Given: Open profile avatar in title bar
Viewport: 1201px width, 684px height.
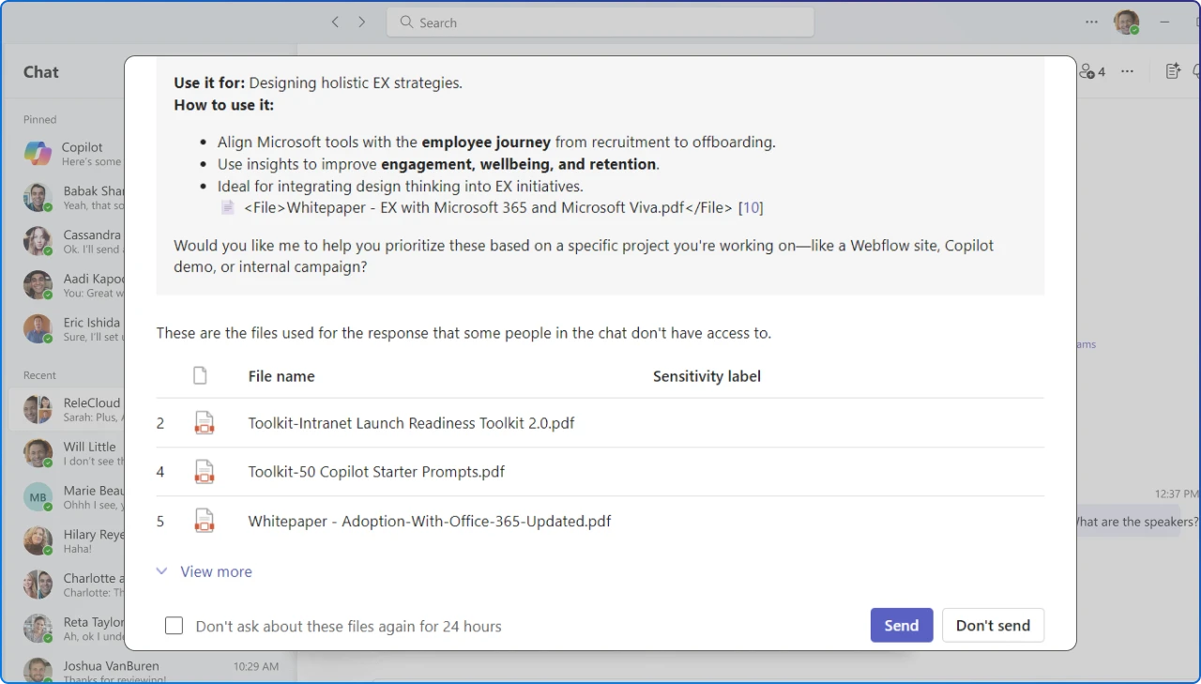Looking at the screenshot, I should pos(1126,22).
